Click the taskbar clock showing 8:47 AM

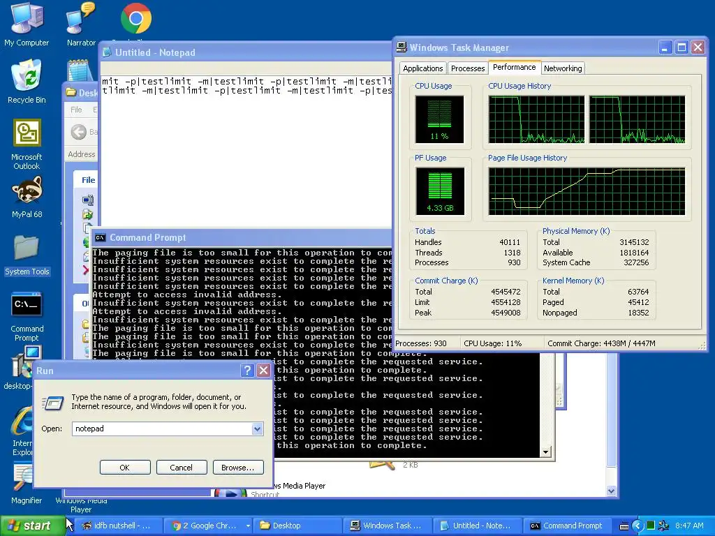coord(689,526)
